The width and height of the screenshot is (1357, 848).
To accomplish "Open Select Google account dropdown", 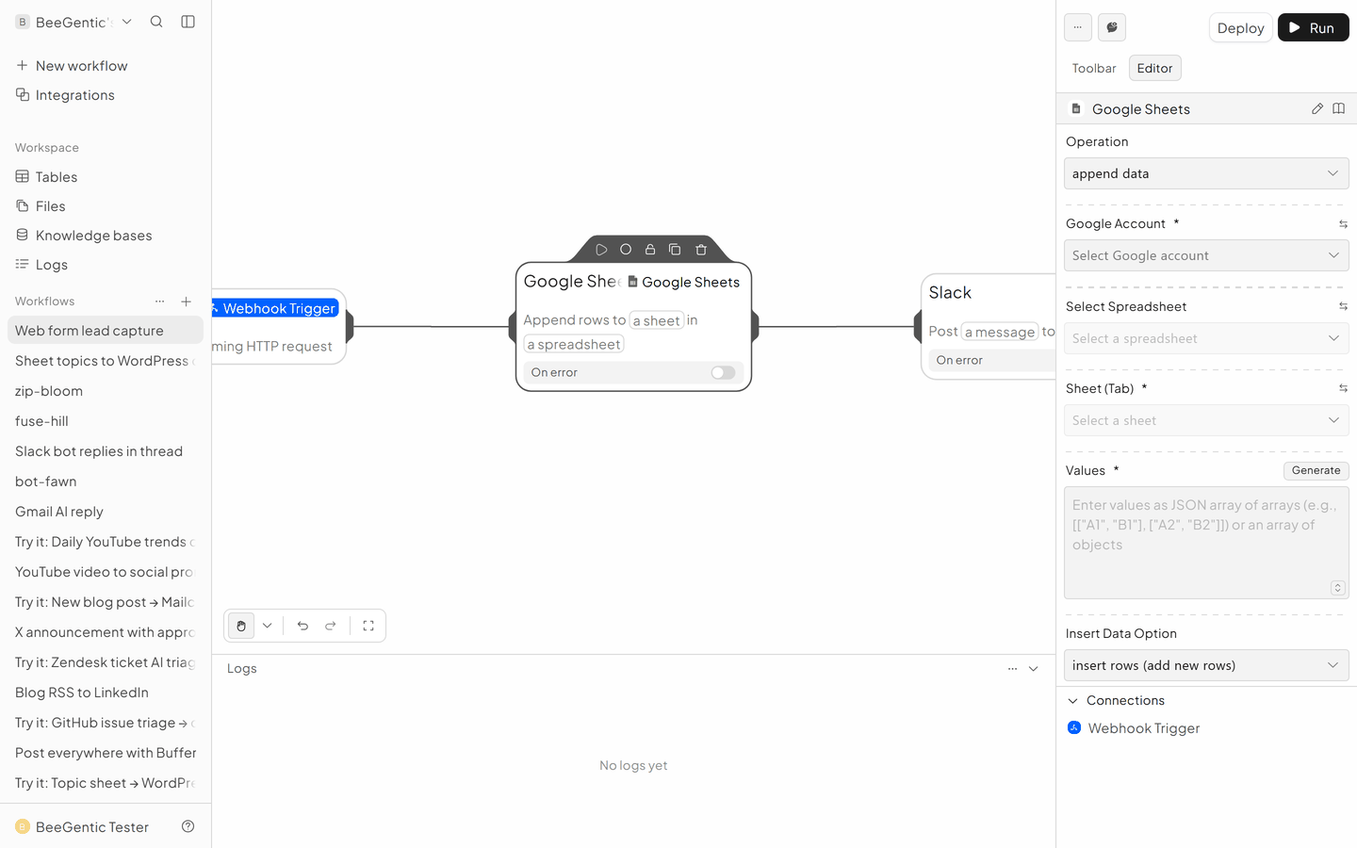I will pyautogui.click(x=1206, y=255).
